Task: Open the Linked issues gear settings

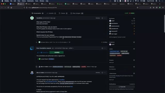Action: click(134, 73)
